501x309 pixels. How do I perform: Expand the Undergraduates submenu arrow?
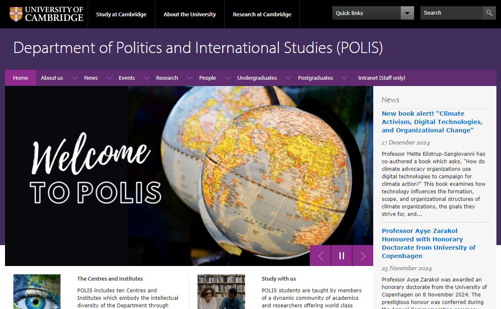289,78
